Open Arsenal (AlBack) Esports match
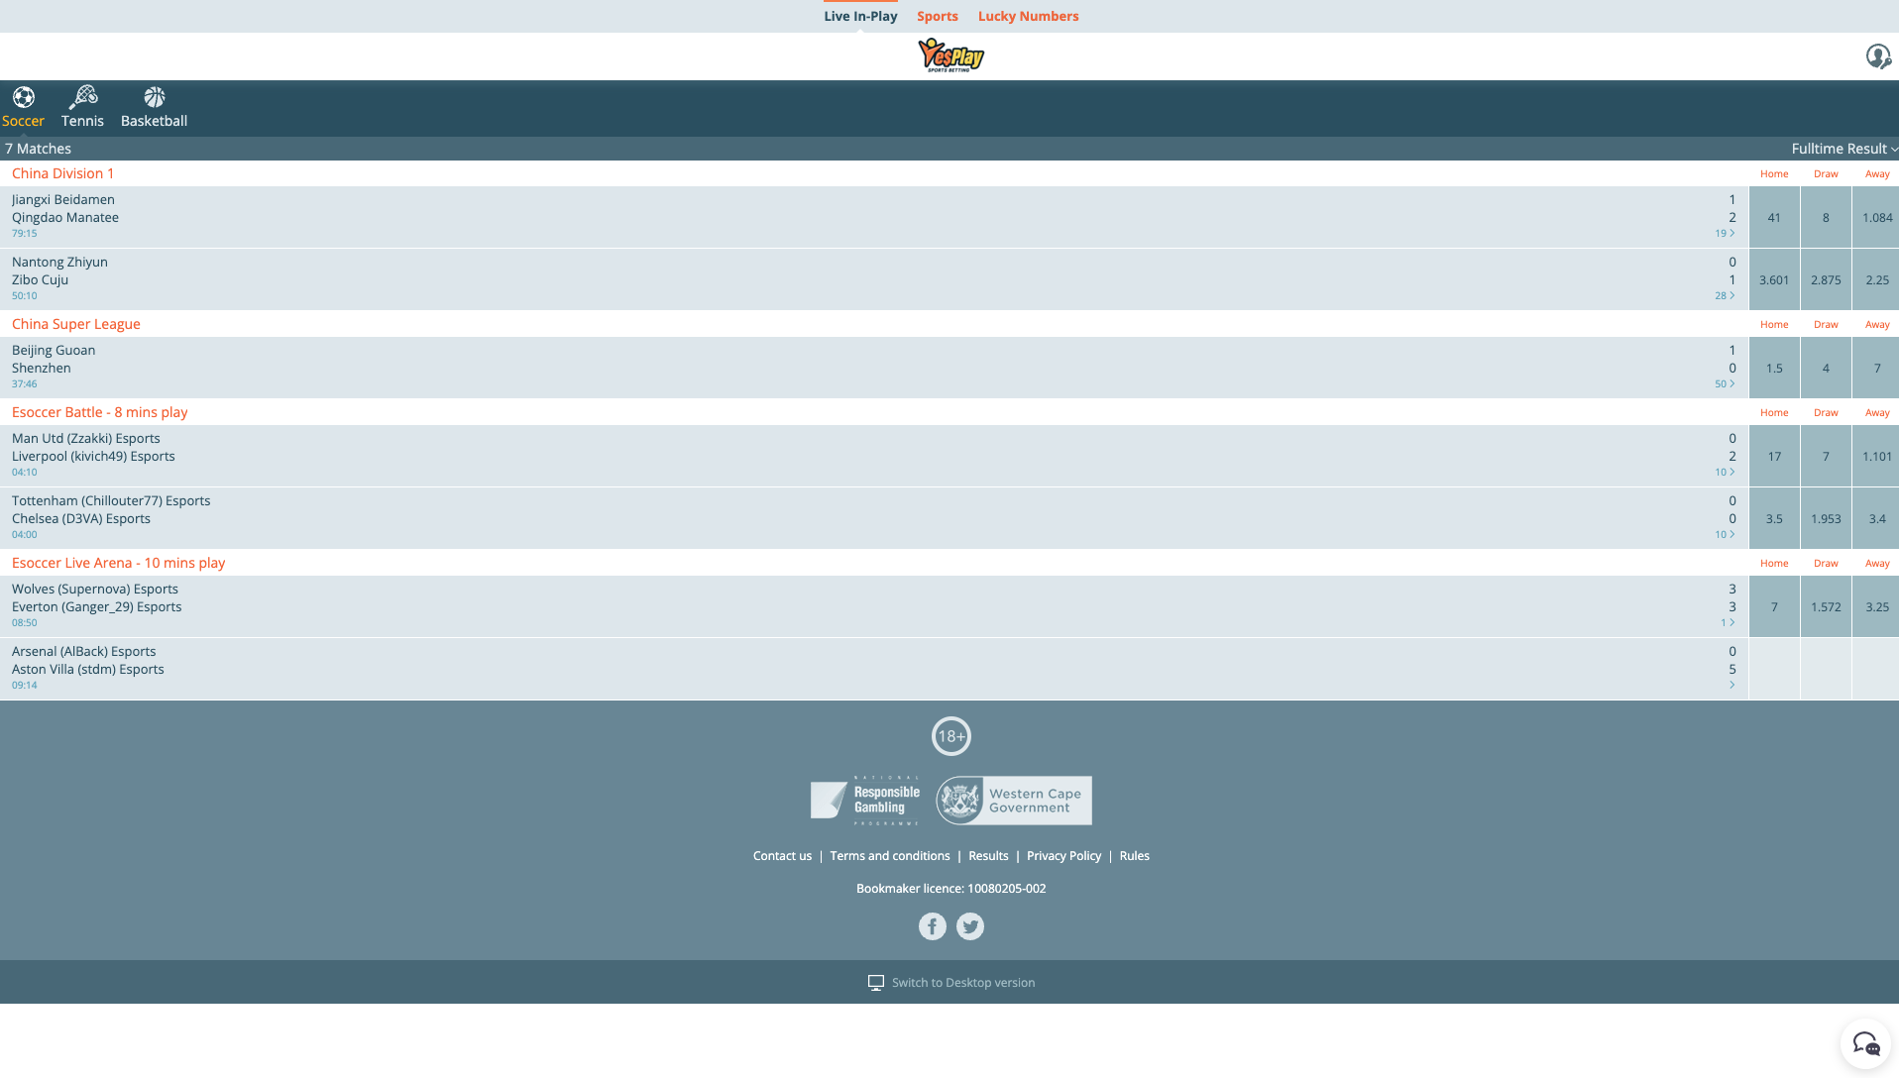This screenshot has height=1078, width=1899. [874, 669]
